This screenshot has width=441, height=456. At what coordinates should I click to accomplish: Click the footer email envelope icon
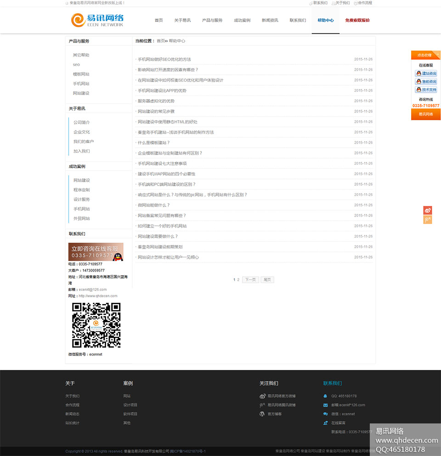pos(325,405)
